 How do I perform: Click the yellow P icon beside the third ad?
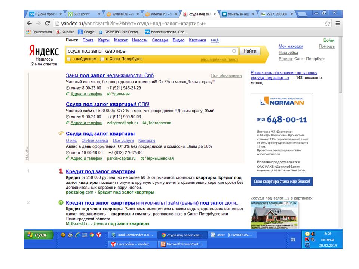click(61, 133)
